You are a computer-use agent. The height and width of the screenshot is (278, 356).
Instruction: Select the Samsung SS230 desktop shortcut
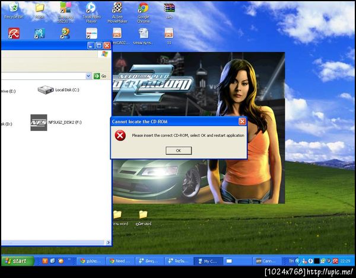point(65,12)
